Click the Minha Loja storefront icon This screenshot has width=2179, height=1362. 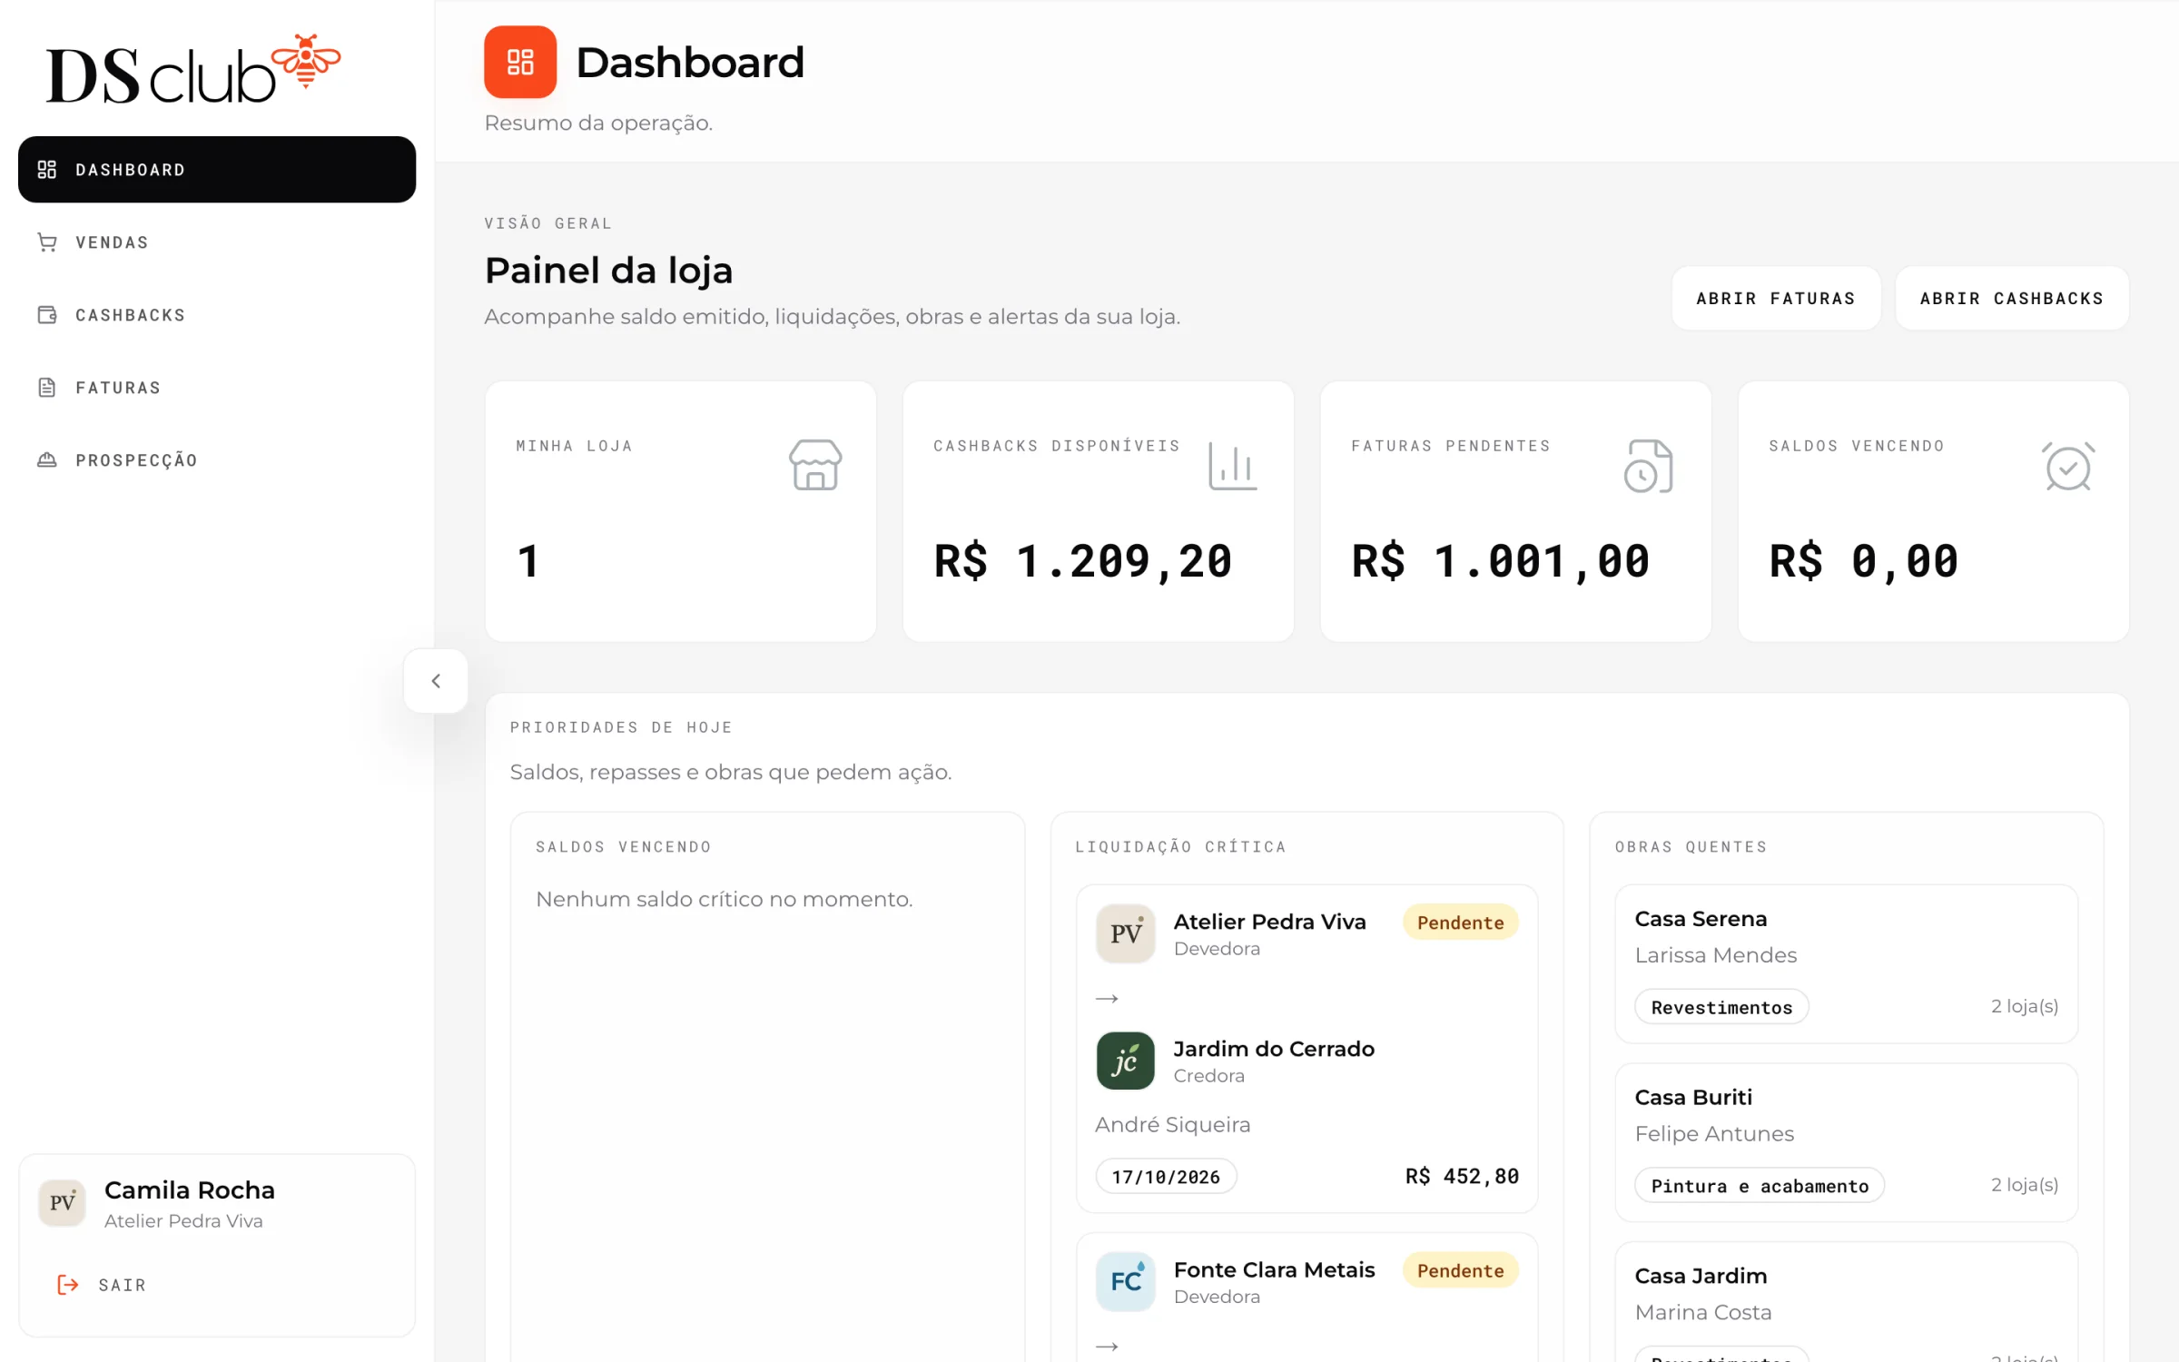(x=815, y=465)
